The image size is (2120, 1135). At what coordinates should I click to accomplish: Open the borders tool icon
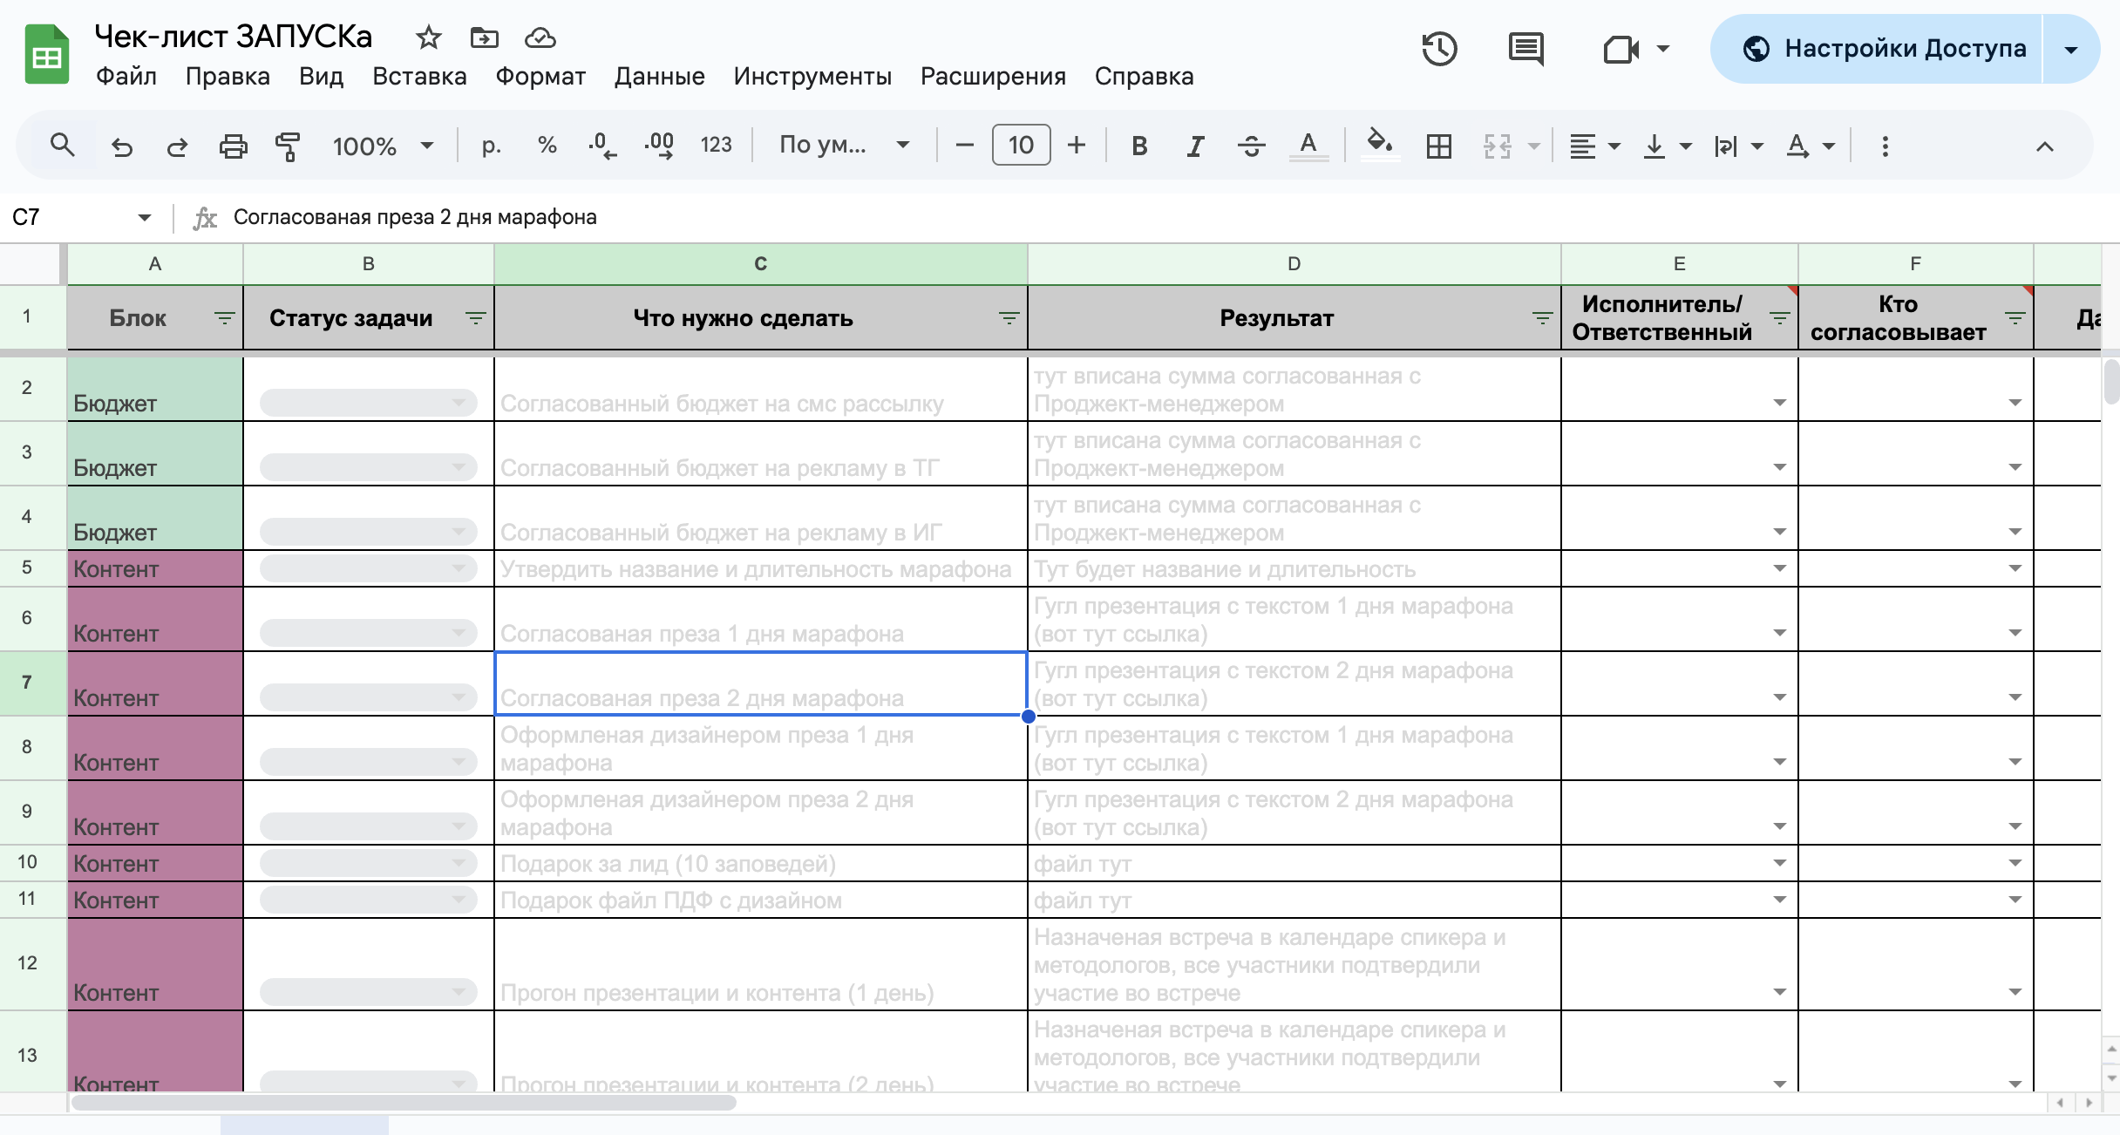1438,146
